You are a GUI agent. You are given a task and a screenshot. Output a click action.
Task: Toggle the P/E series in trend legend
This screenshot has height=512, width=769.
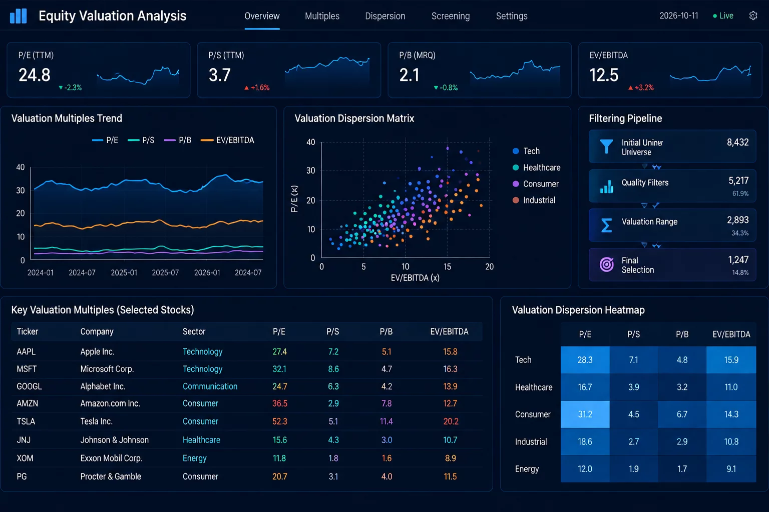point(105,140)
